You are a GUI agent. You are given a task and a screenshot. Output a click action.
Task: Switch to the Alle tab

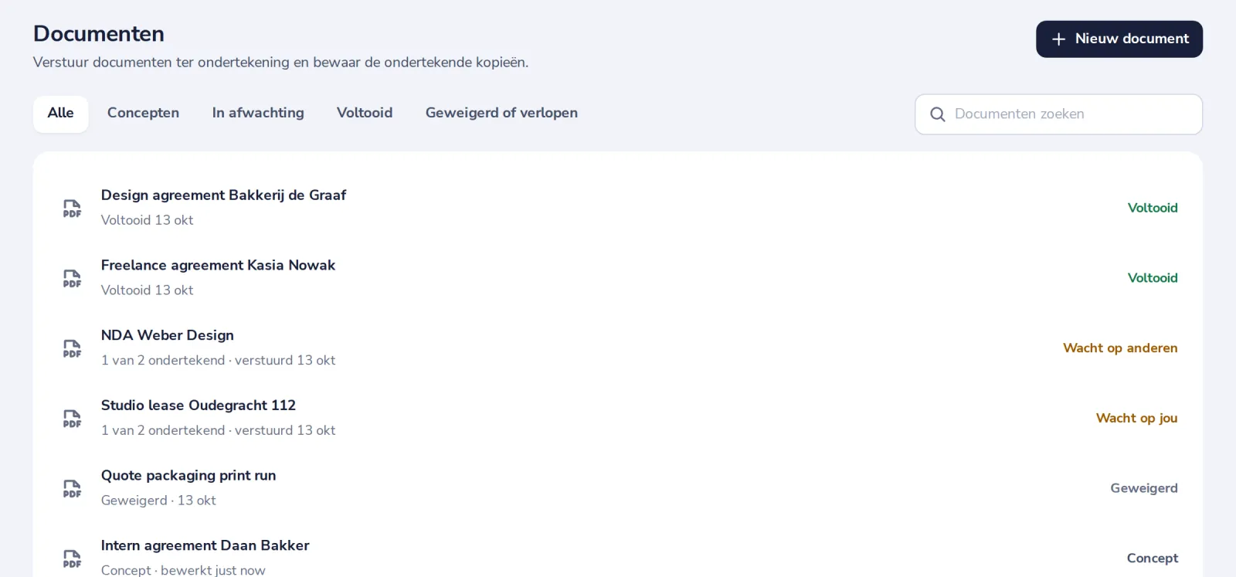60,114
